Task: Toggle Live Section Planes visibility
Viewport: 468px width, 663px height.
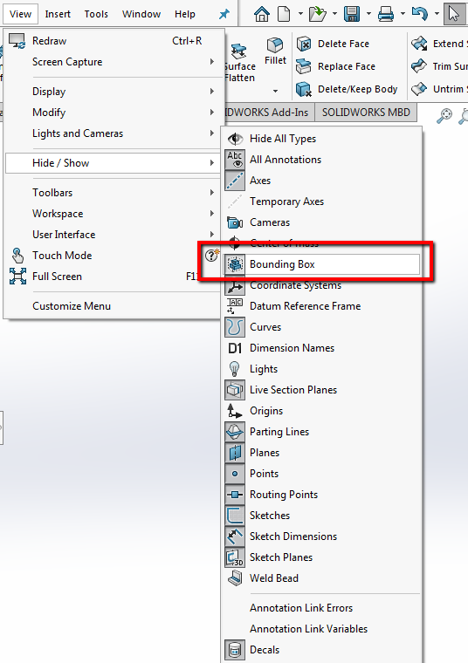Action: point(322,390)
